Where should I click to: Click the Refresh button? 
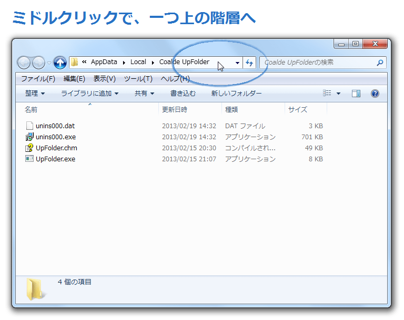tap(249, 63)
